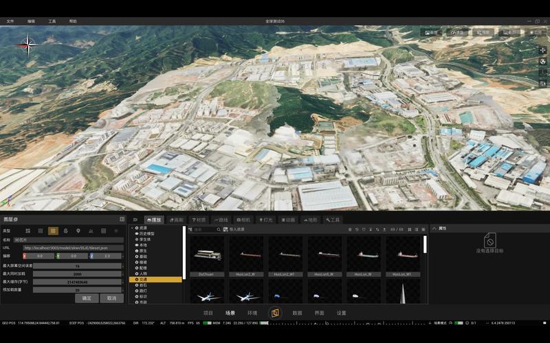The image size is (550, 343).
Task: Click the search magnifier in the asset panel
Action: coord(219,230)
